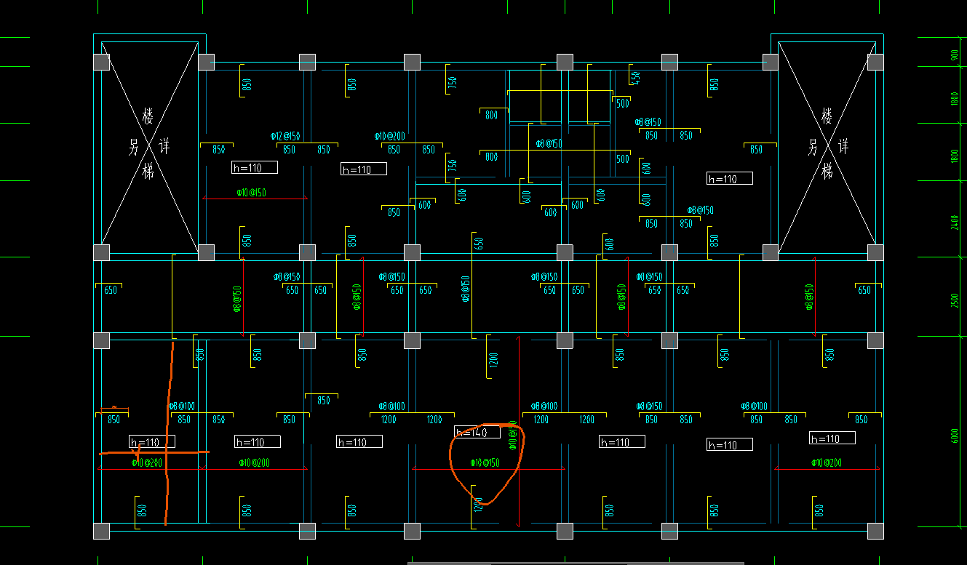Select the 楼梯另详 text in left stairwell

[148, 144]
